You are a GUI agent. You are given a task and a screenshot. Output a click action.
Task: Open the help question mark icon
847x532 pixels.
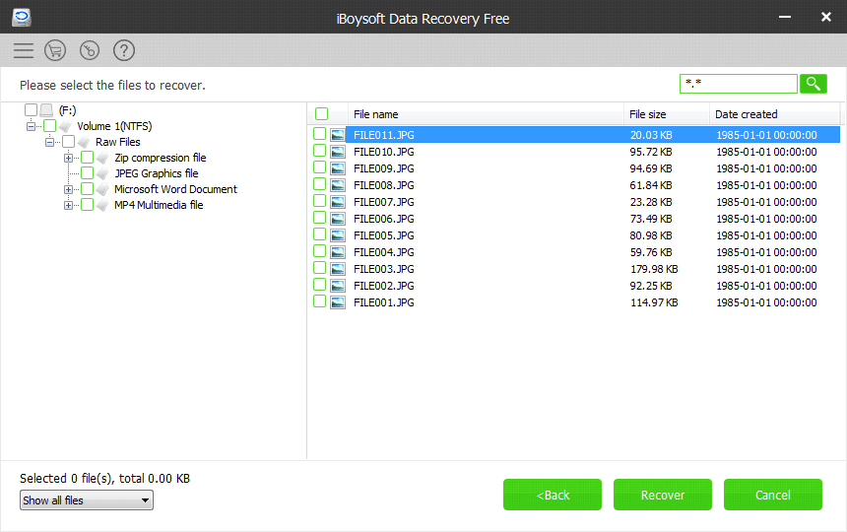(124, 50)
